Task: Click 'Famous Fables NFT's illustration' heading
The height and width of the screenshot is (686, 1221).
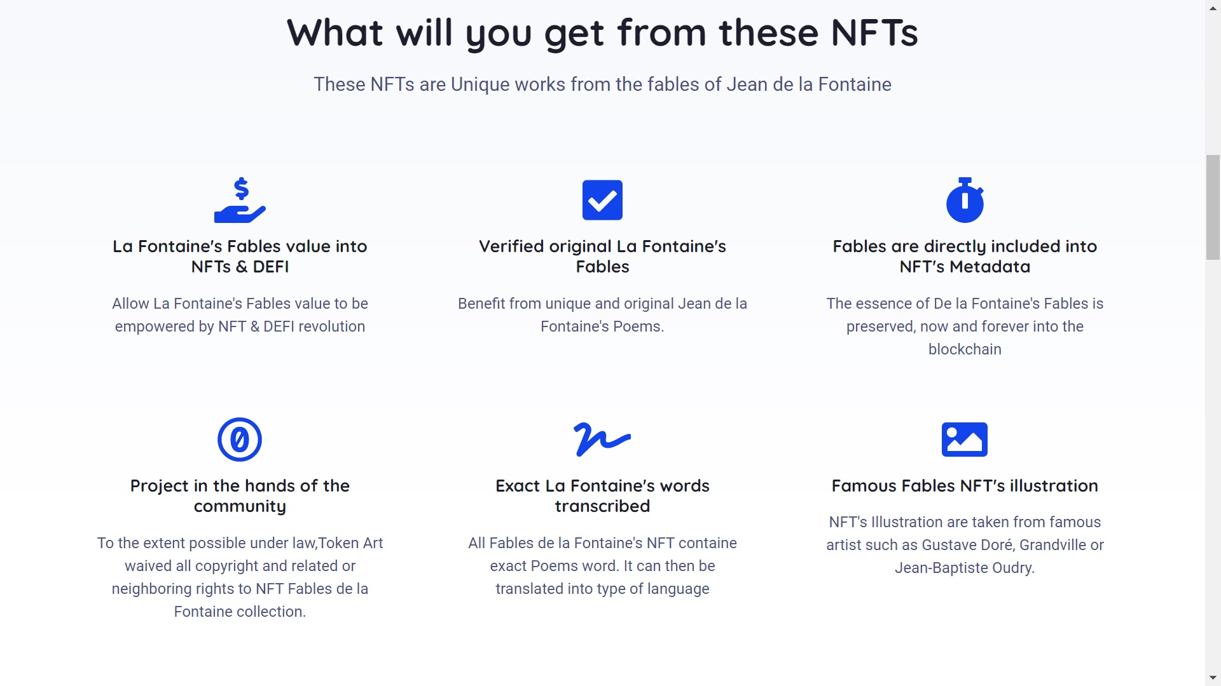Action: (965, 486)
